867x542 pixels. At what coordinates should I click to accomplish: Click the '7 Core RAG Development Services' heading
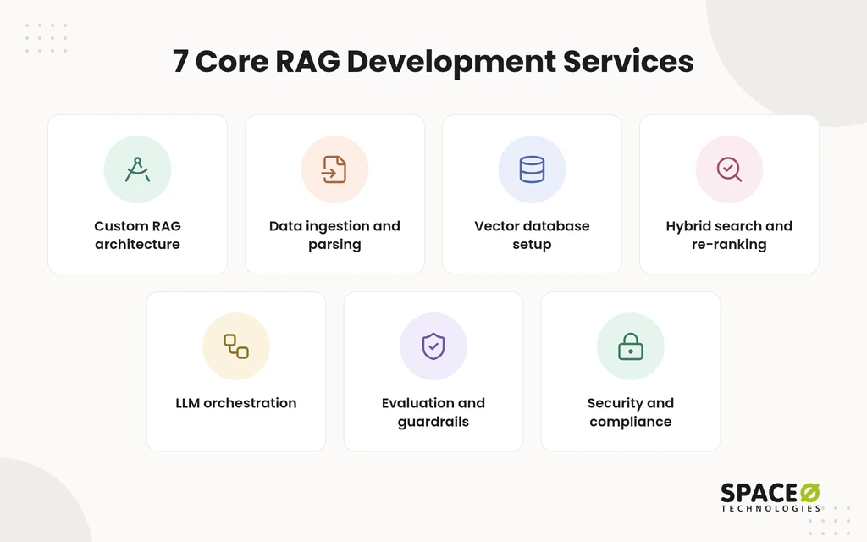[433, 61]
